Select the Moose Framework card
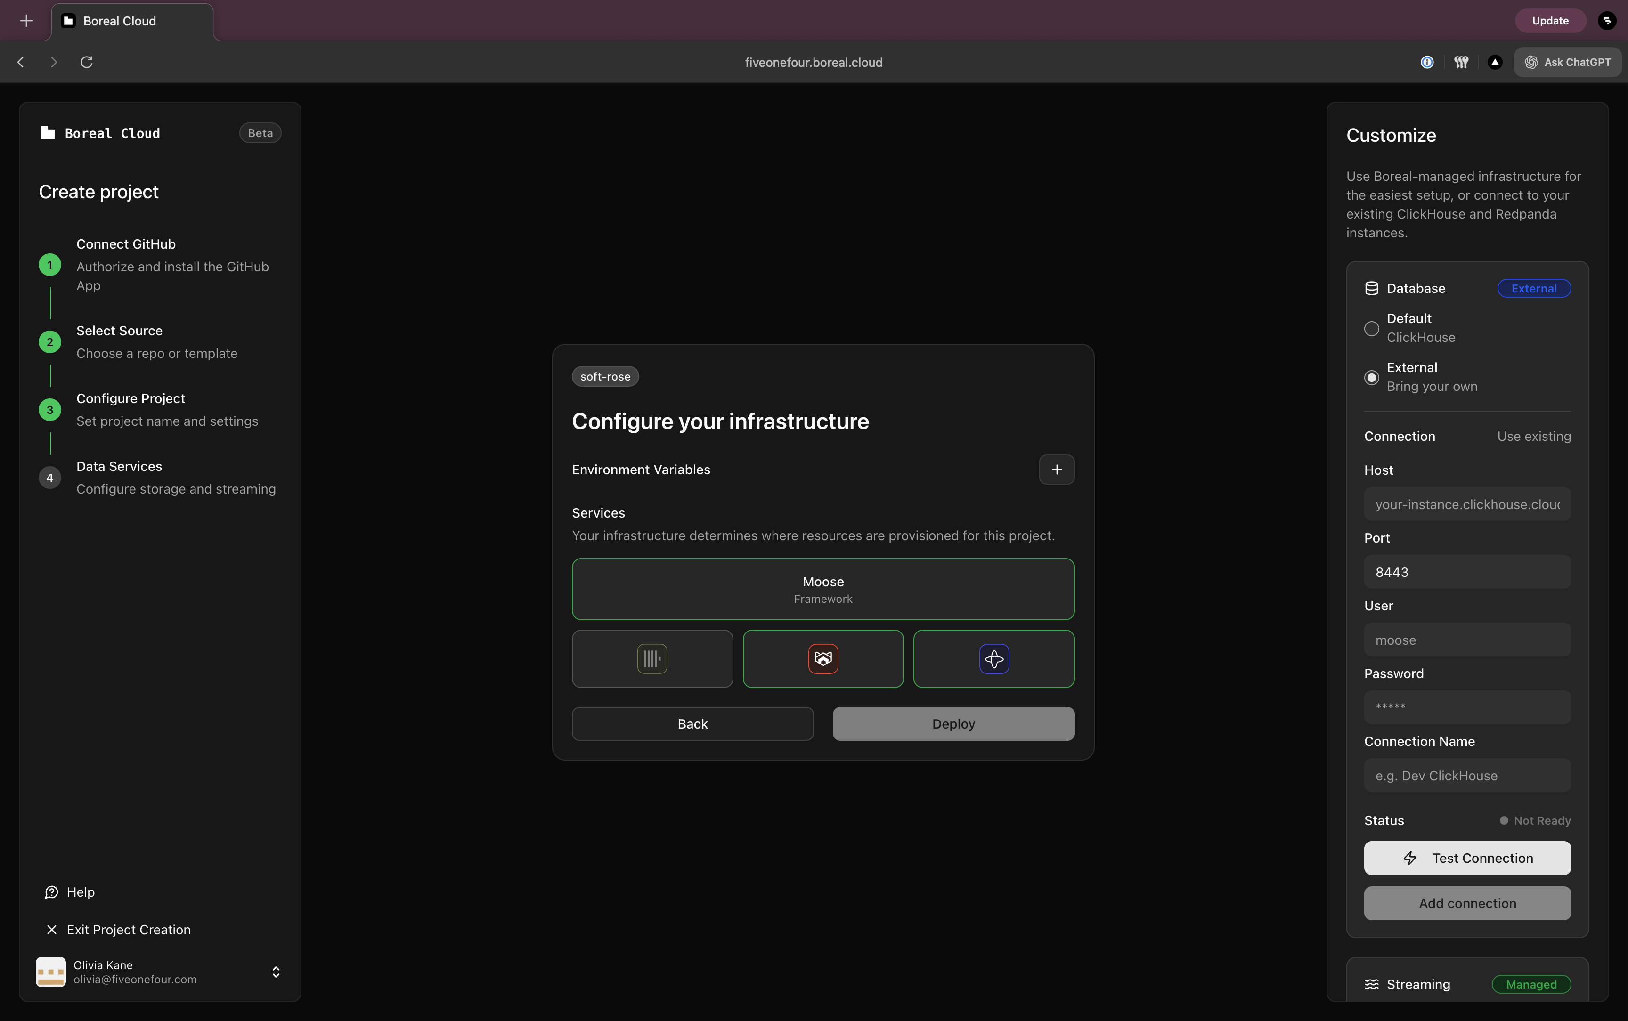The width and height of the screenshot is (1628, 1021). click(x=822, y=589)
